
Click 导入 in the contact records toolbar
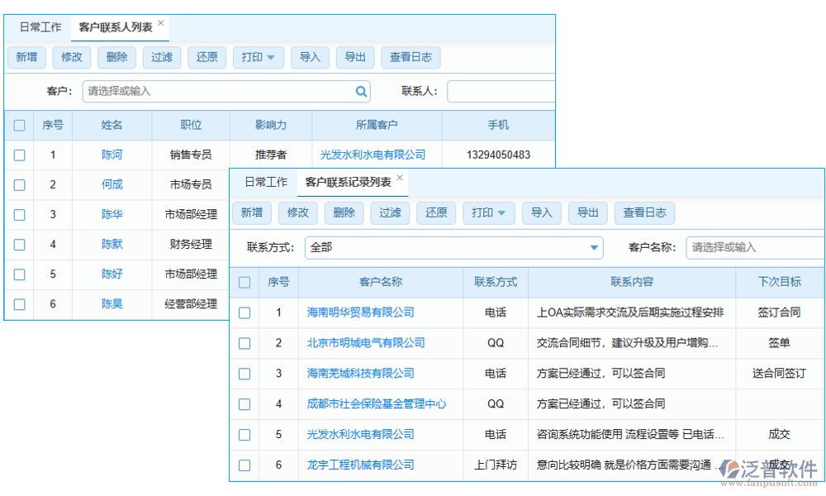point(542,212)
